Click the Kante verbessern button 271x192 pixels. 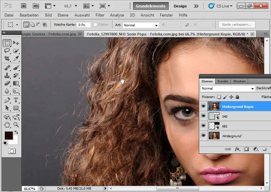(236, 24)
